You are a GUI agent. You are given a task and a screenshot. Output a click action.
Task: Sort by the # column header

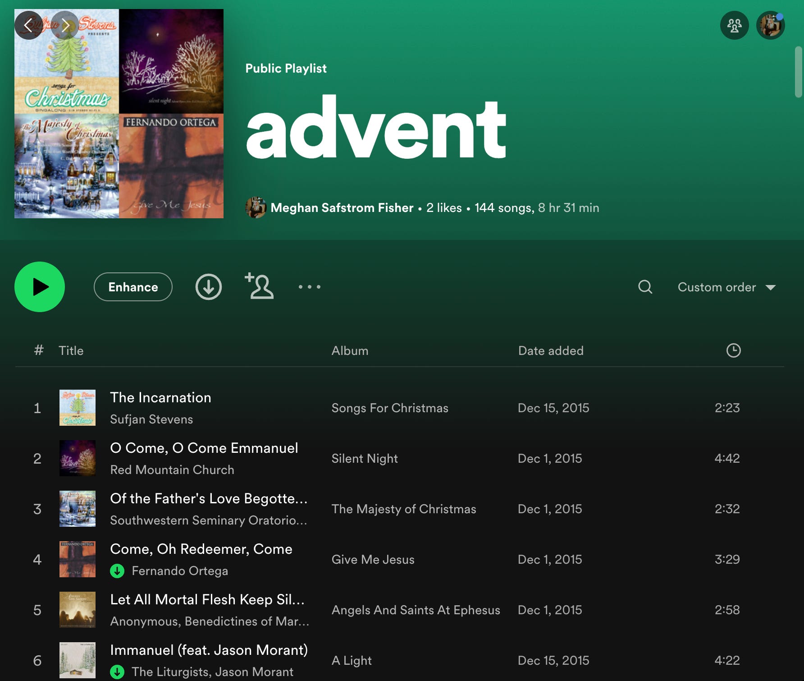(39, 350)
